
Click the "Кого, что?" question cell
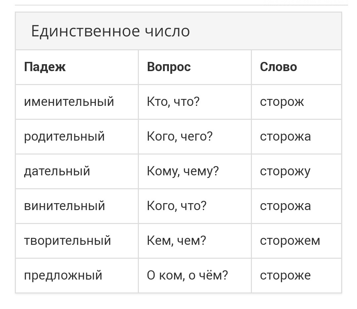[x=177, y=206]
